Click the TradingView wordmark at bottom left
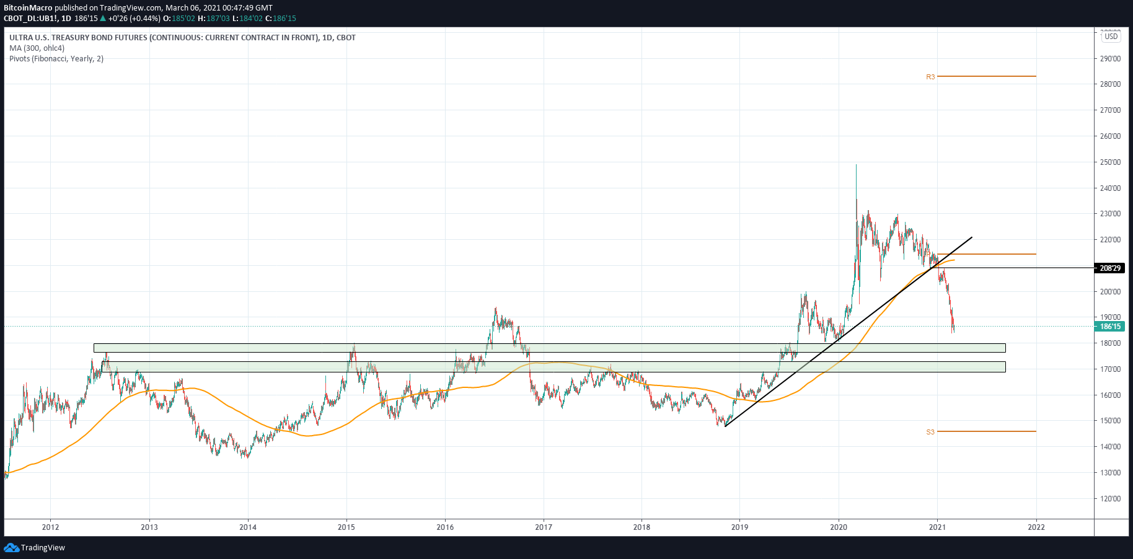The image size is (1133, 559). click(x=43, y=548)
